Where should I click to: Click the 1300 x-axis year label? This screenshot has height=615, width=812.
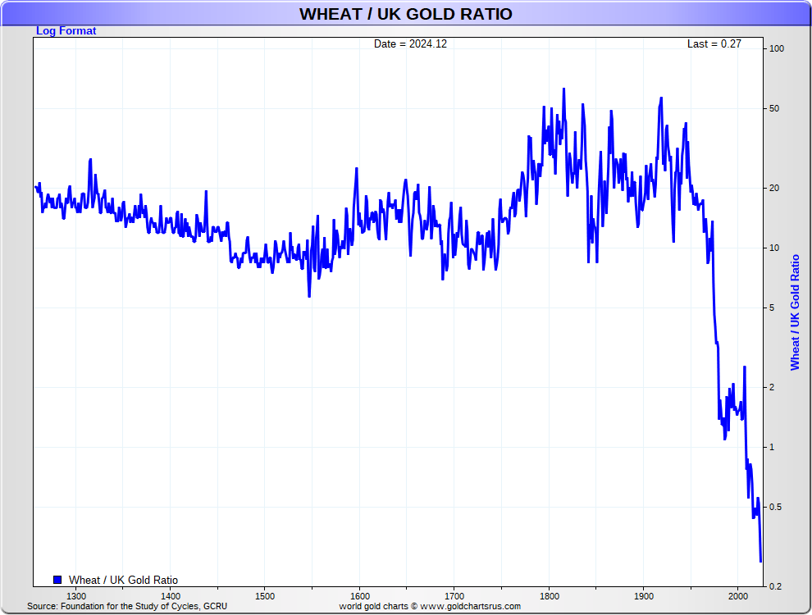pos(75,596)
